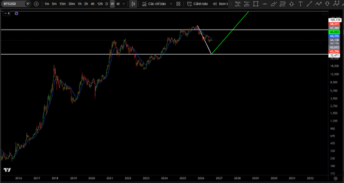This screenshot has width=344, height=183.
Task: Collapse the indicator legend showing 4
Action: [7, 13]
